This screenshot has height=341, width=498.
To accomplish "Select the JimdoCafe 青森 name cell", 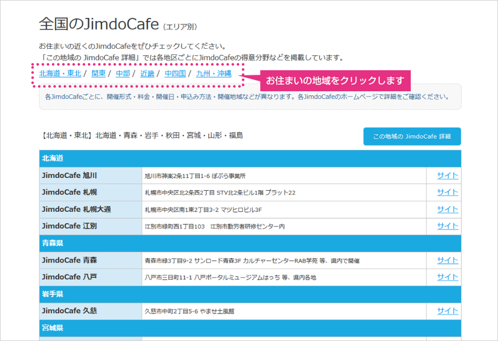I will pyautogui.click(x=90, y=261).
